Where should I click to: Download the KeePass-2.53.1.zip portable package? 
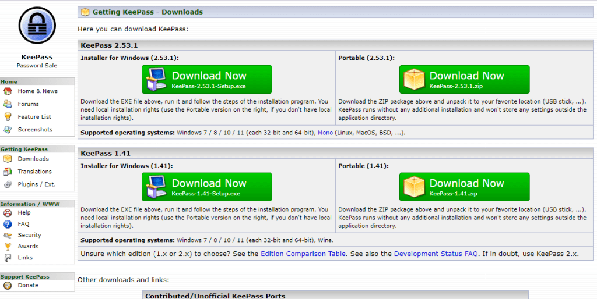pos(465,80)
